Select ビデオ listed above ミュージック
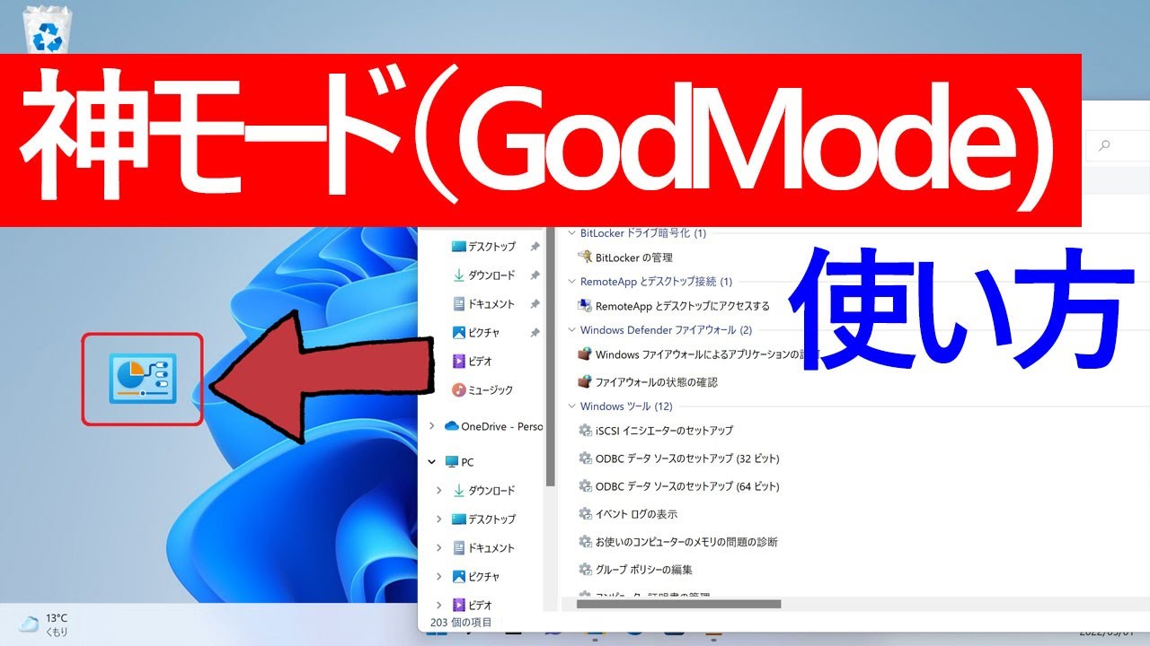This screenshot has height=646, width=1150. [x=472, y=362]
